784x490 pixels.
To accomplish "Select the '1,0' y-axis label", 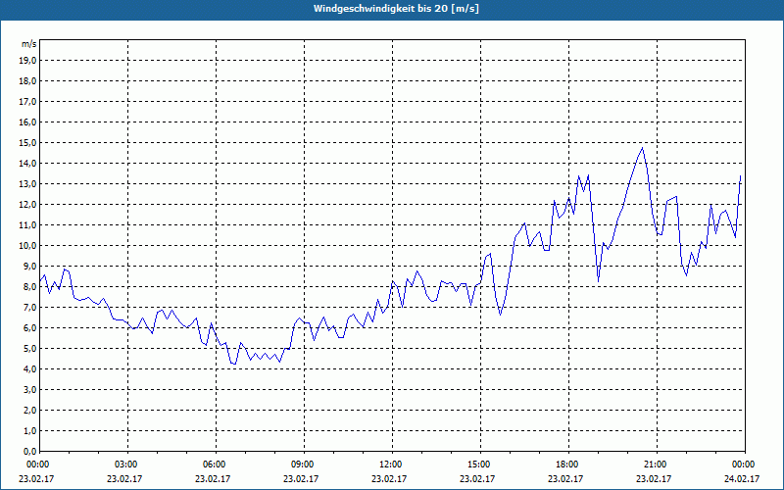I will coord(30,431).
